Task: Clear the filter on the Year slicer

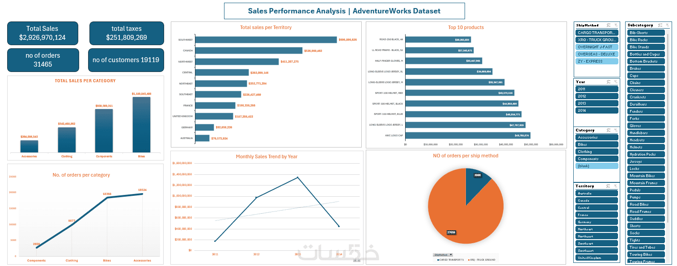Action: coord(616,82)
